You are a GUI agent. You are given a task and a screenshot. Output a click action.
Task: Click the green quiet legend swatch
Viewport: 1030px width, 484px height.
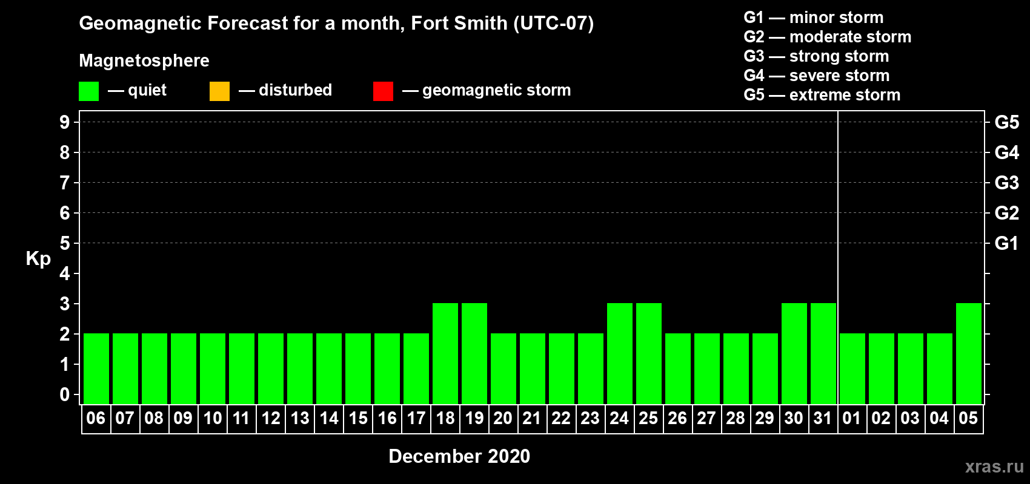tap(88, 91)
